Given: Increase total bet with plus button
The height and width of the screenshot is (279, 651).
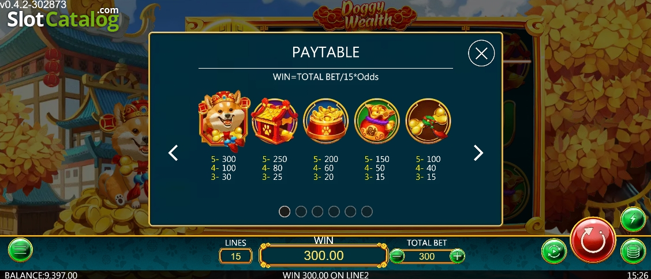Looking at the screenshot, I should (457, 256).
